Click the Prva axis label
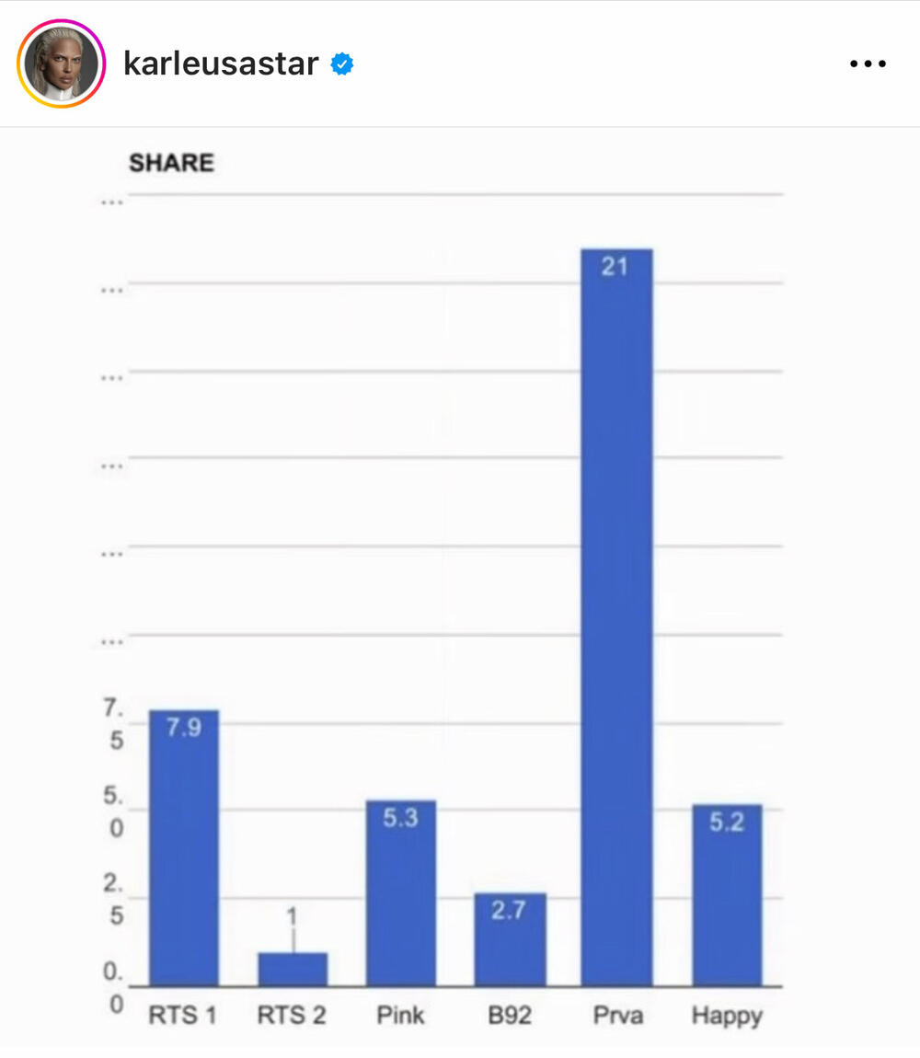Image resolution: width=920 pixels, height=1058 pixels. pos(617,1016)
